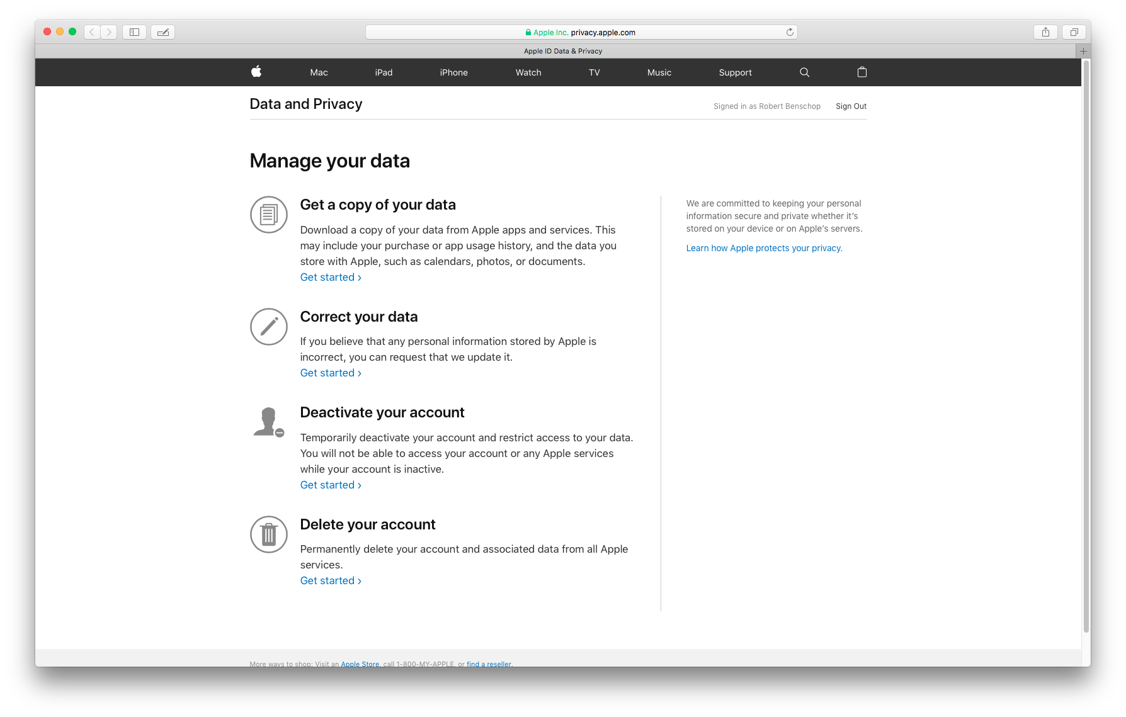The height and width of the screenshot is (717, 1126).
Task: Click the Manage your data heading
Action: click(x=329, y=161)
